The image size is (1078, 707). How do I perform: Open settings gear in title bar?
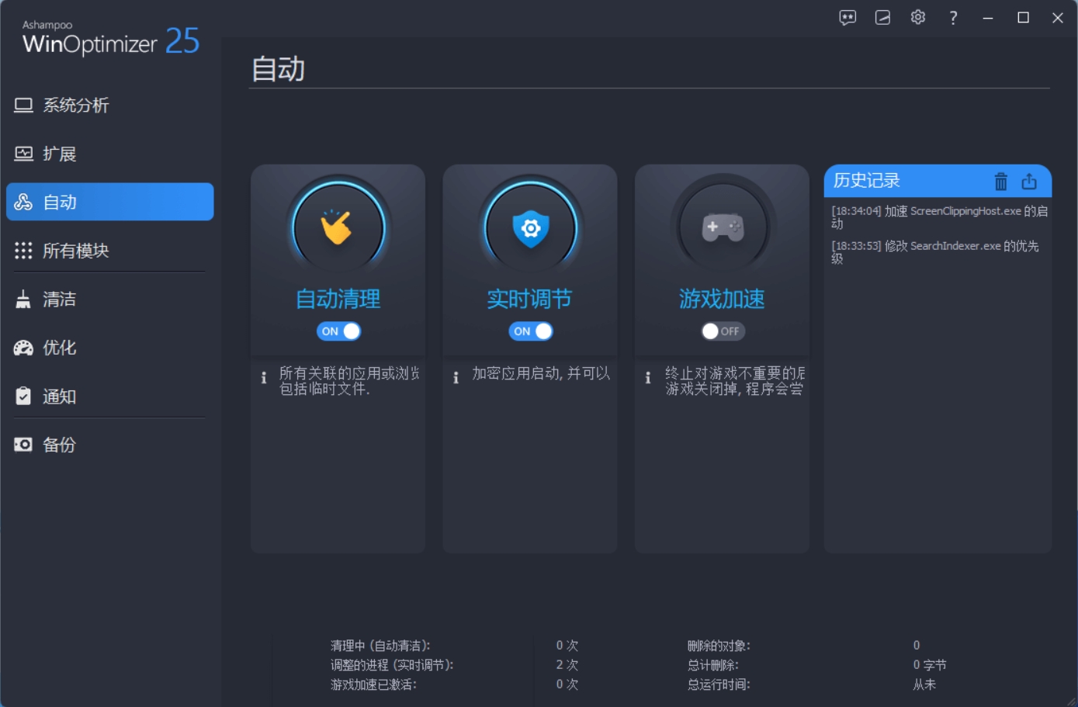tap(918, 17)
